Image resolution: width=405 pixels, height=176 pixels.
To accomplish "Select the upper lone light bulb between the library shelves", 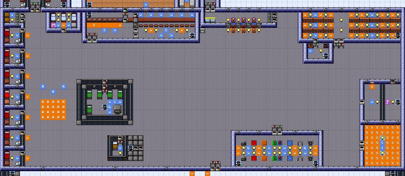I will (341, 20).
